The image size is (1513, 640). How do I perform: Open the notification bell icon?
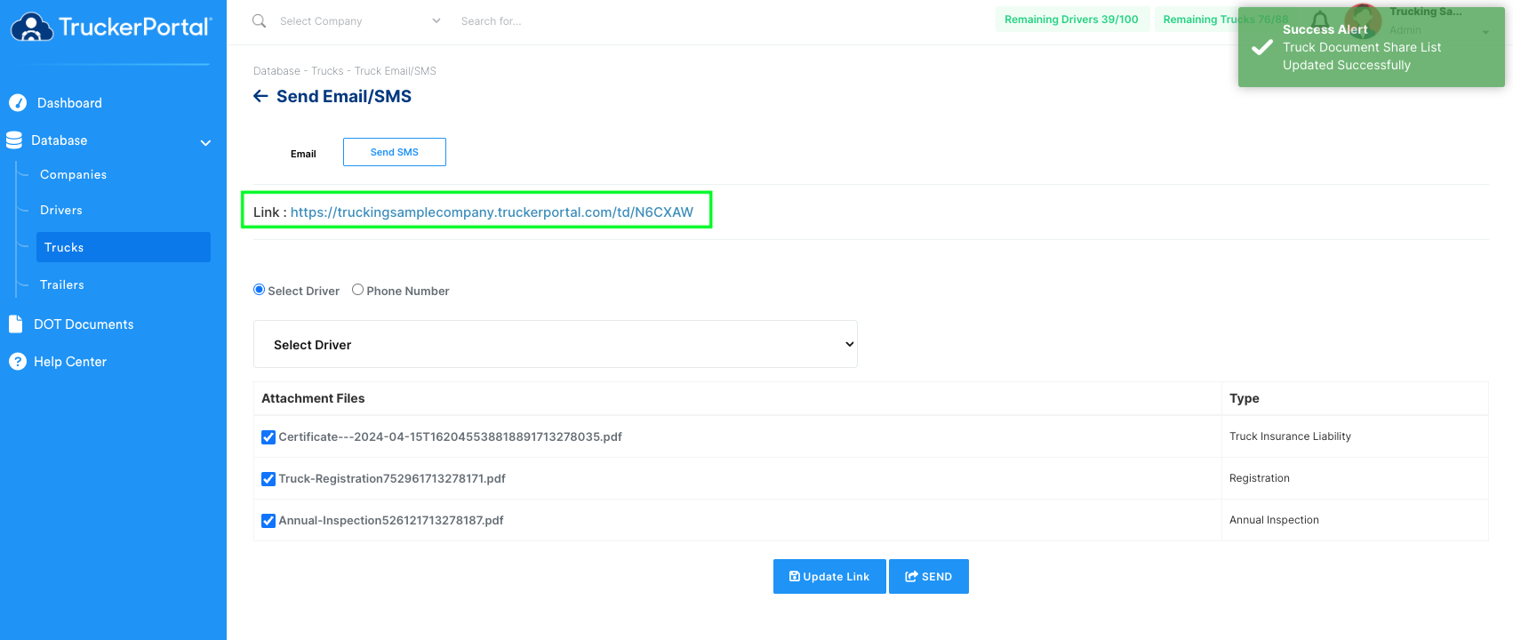[x=1320, y=20]
